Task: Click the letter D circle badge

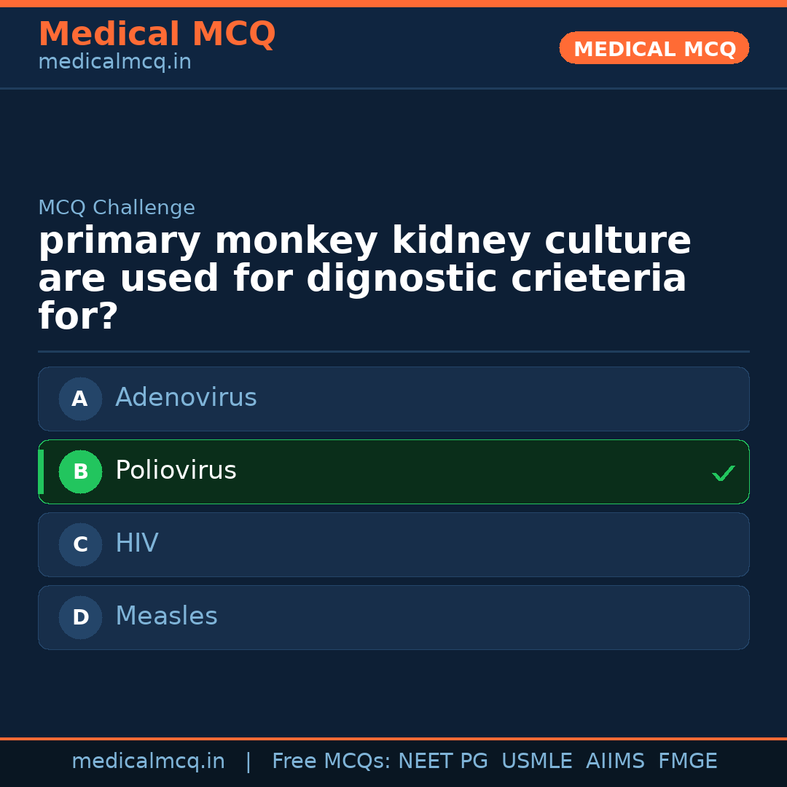Action: pyautogui.click(x=80, y=617)
